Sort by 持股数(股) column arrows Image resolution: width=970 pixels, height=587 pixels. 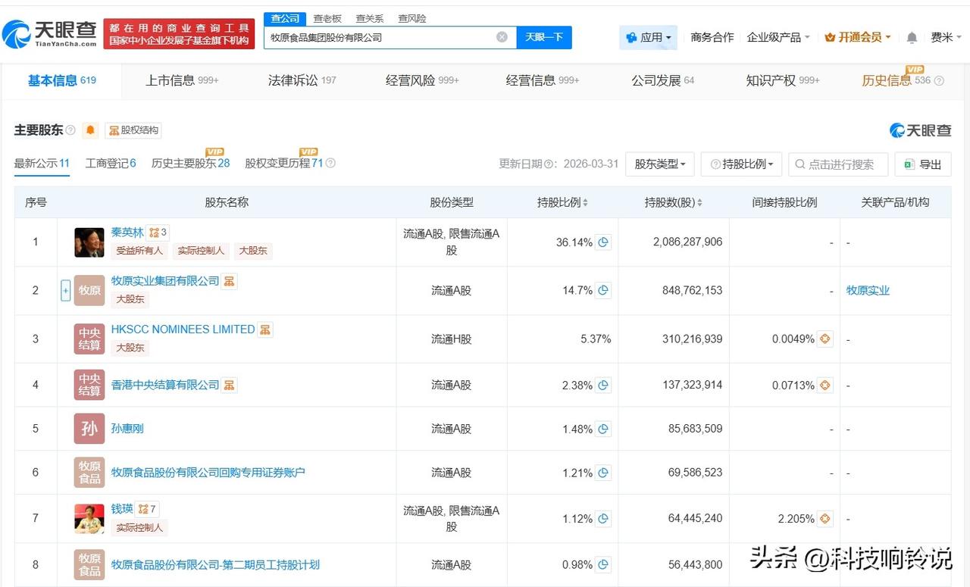[699, 203]
